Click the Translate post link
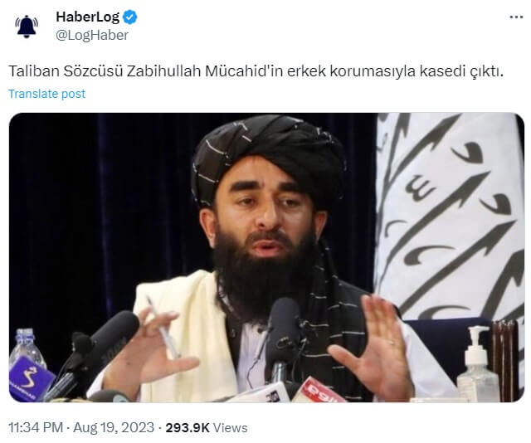Image resolution: width=531 pixels, height=443 pixels. click(x=46, y=94)
